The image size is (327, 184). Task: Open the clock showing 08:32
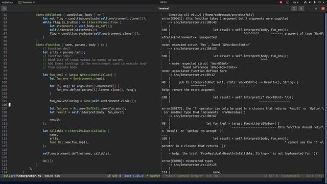163,2
